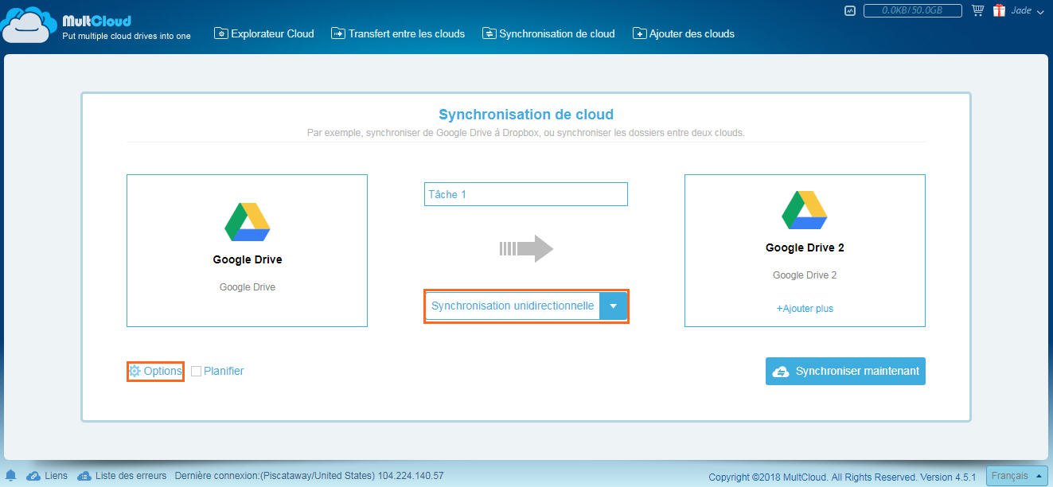Click the Ajouter des clouds icon
Screen dimensions: 1053x487
639,33
